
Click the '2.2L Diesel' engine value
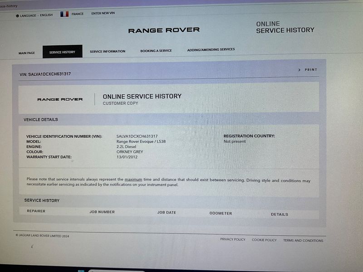126,146
